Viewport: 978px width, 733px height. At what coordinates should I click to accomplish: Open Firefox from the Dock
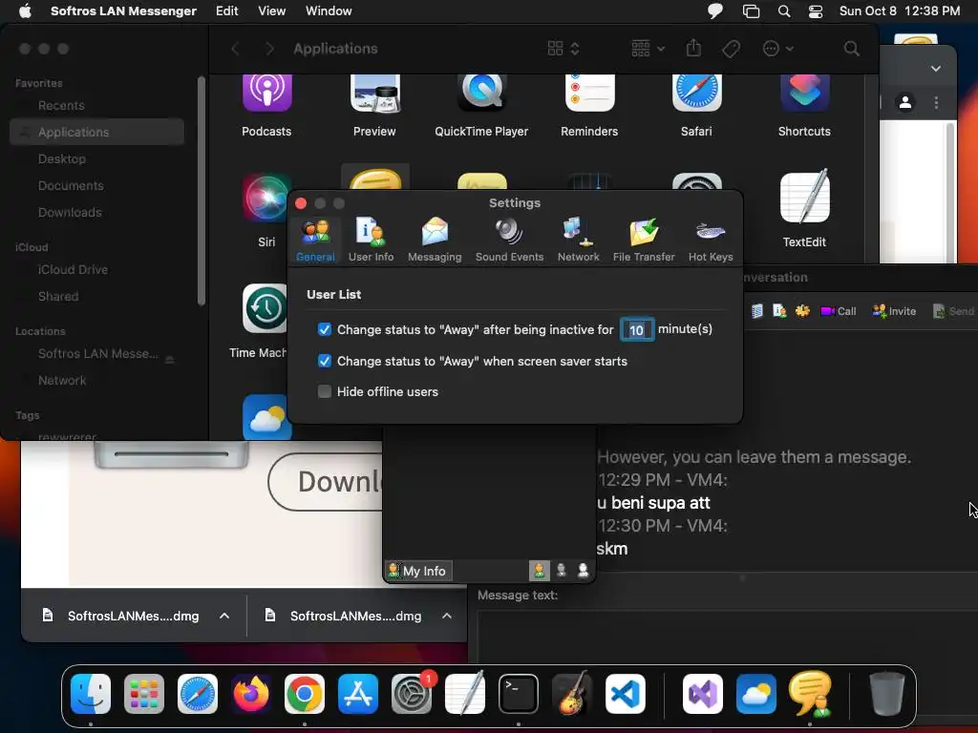coord(251,694)
